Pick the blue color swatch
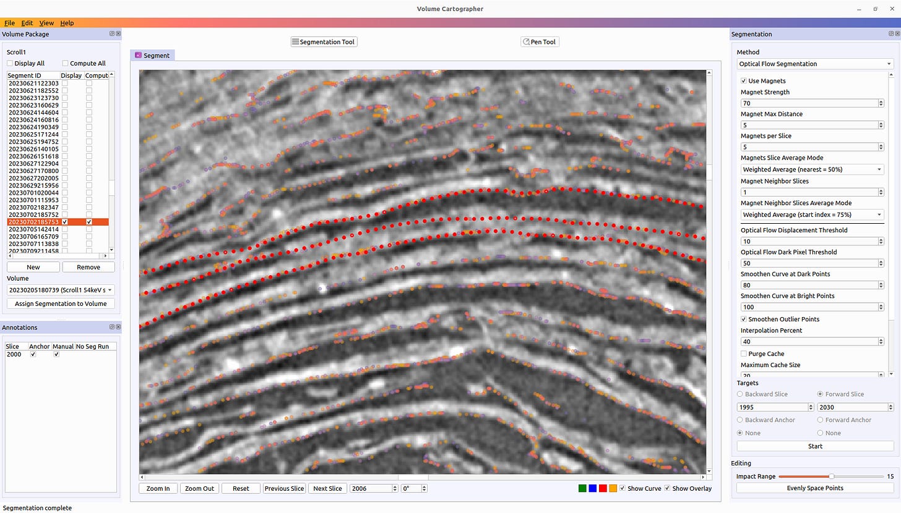 point(592,488)
